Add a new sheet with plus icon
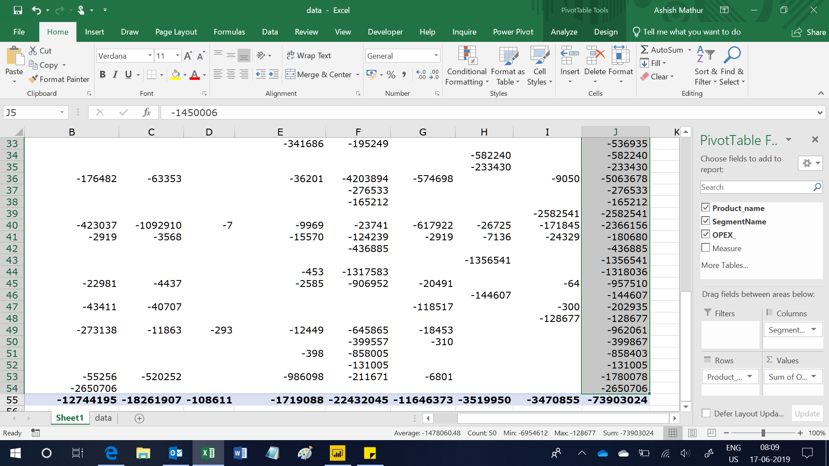 pyautogui.click(x=139, y=418)
